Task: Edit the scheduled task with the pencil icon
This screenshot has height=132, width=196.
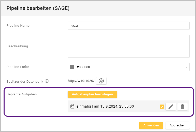Action: pos(171,107)
